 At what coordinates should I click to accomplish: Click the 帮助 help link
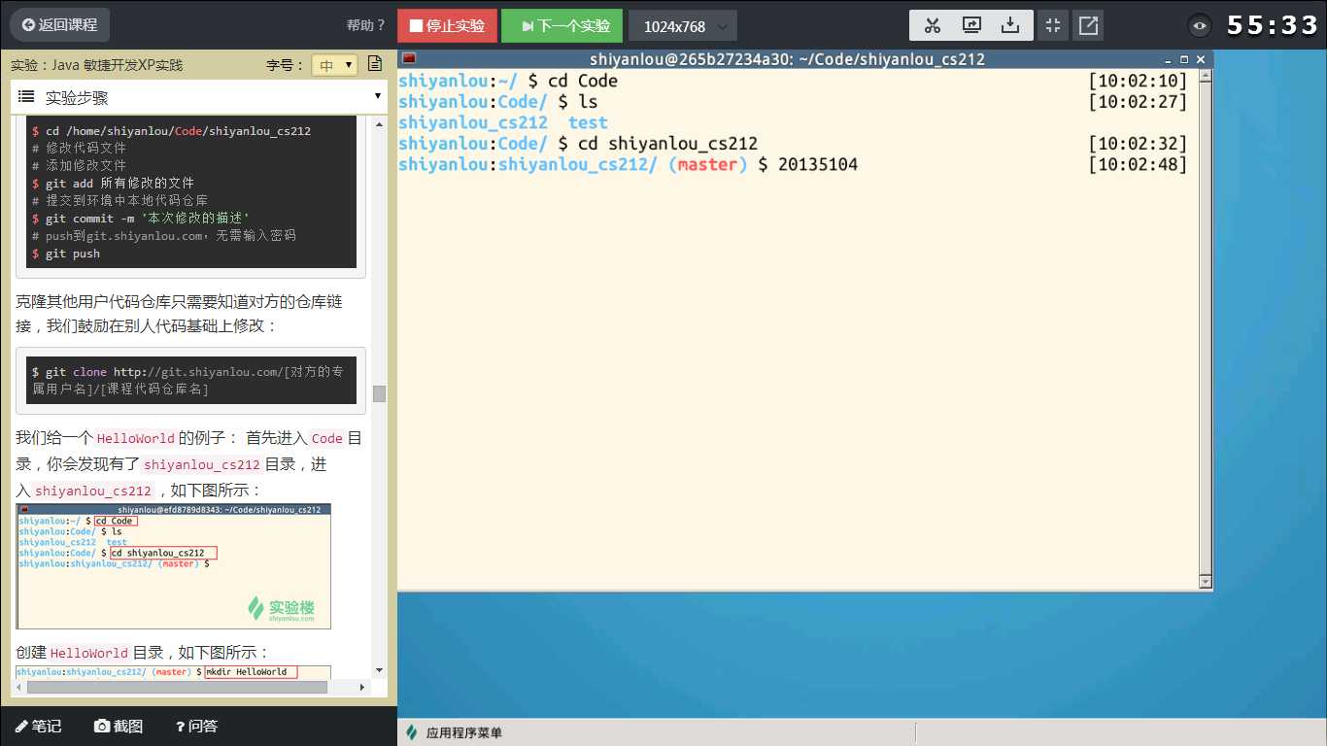tap(365, 25)
